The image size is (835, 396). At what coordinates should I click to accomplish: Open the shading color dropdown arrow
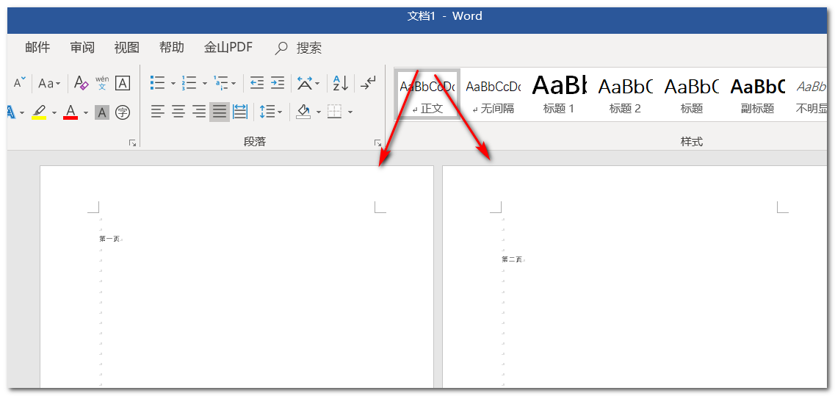319,112
